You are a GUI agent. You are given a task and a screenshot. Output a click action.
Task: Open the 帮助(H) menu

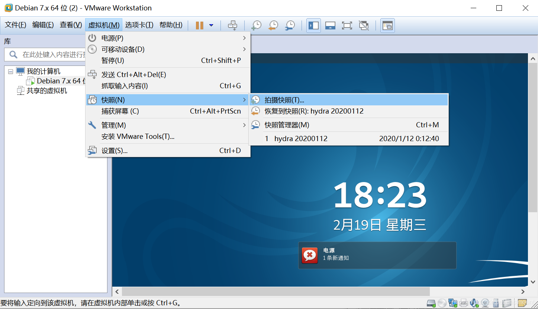171,25
